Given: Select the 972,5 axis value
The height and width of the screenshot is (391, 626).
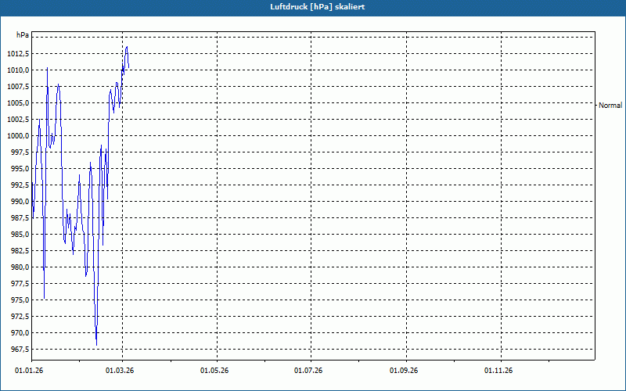Looking at the screenshot, I should (20, 317).
